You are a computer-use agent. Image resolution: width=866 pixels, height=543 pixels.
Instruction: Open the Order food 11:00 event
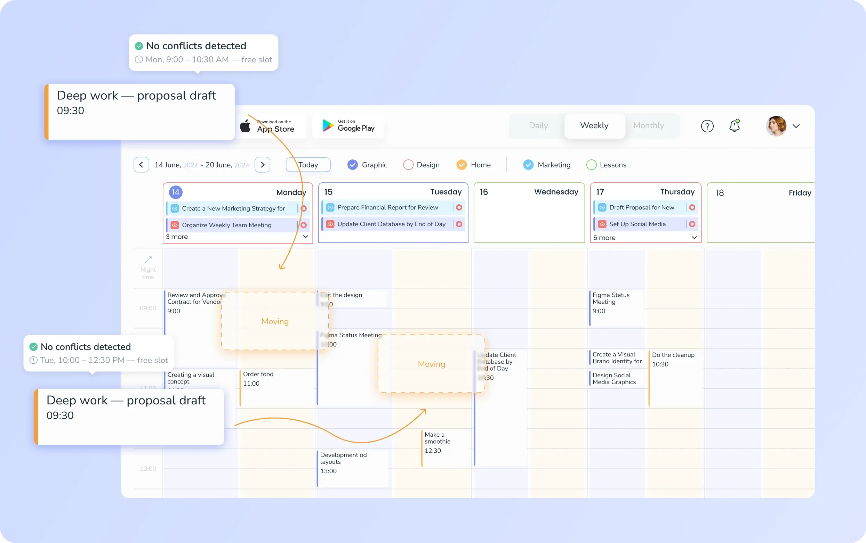[x=276, y=388]
